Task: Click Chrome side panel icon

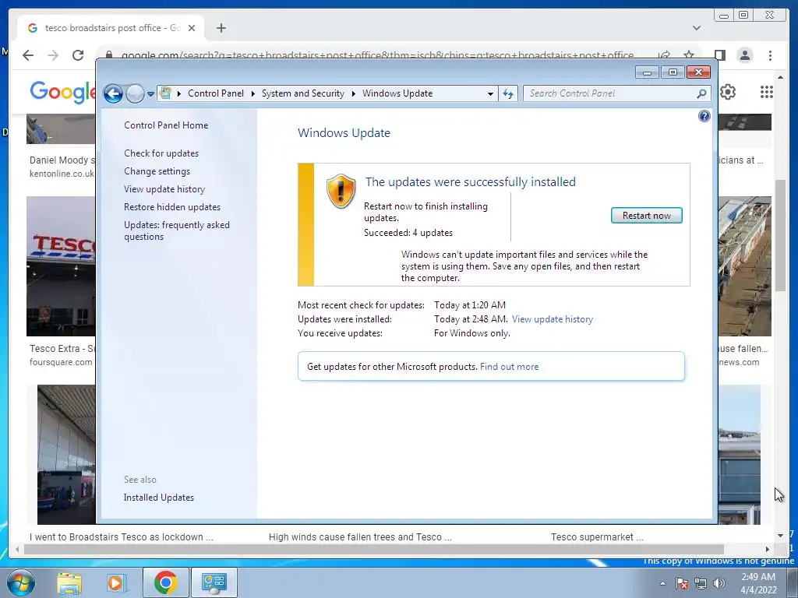Action: [x=719, y=55]
